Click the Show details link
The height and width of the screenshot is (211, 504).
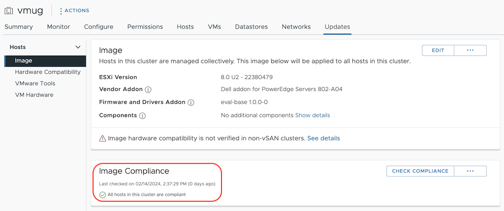click(x=313, y=115)
